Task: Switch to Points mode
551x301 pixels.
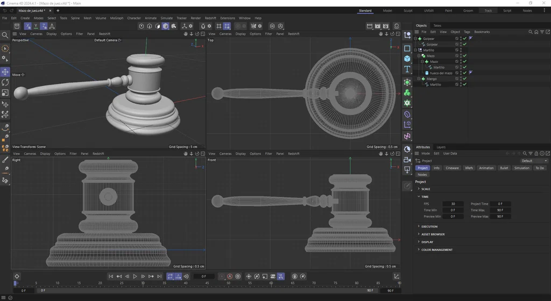Action: click(142, 26)
